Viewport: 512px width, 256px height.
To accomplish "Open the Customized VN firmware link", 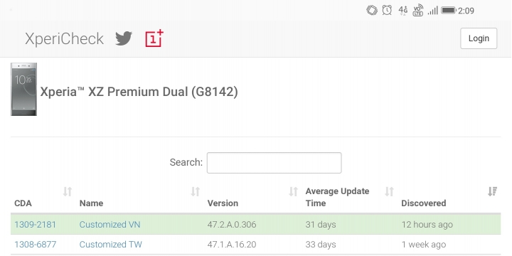I will [110, 225].
